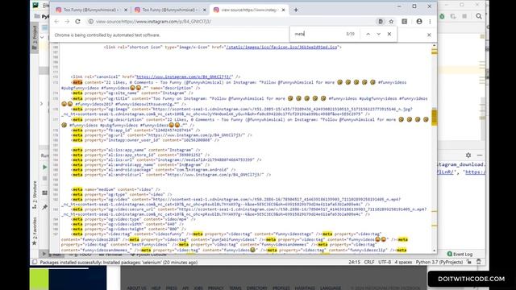Dismiss the automated test software infobar

coord(429,35)
